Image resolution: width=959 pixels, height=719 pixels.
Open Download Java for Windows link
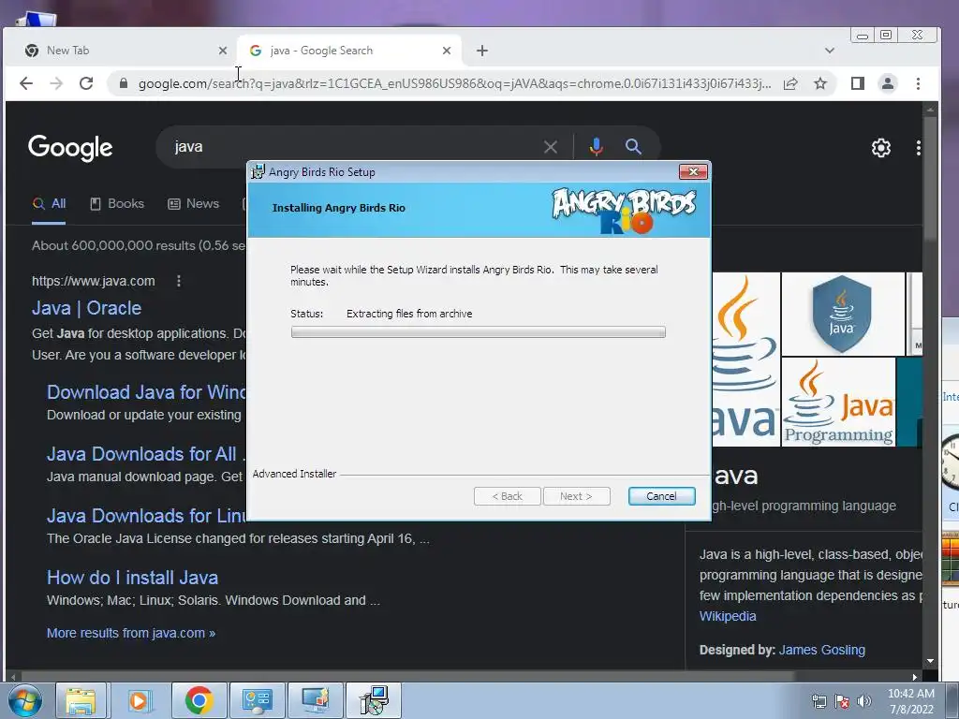pos(146,392)
